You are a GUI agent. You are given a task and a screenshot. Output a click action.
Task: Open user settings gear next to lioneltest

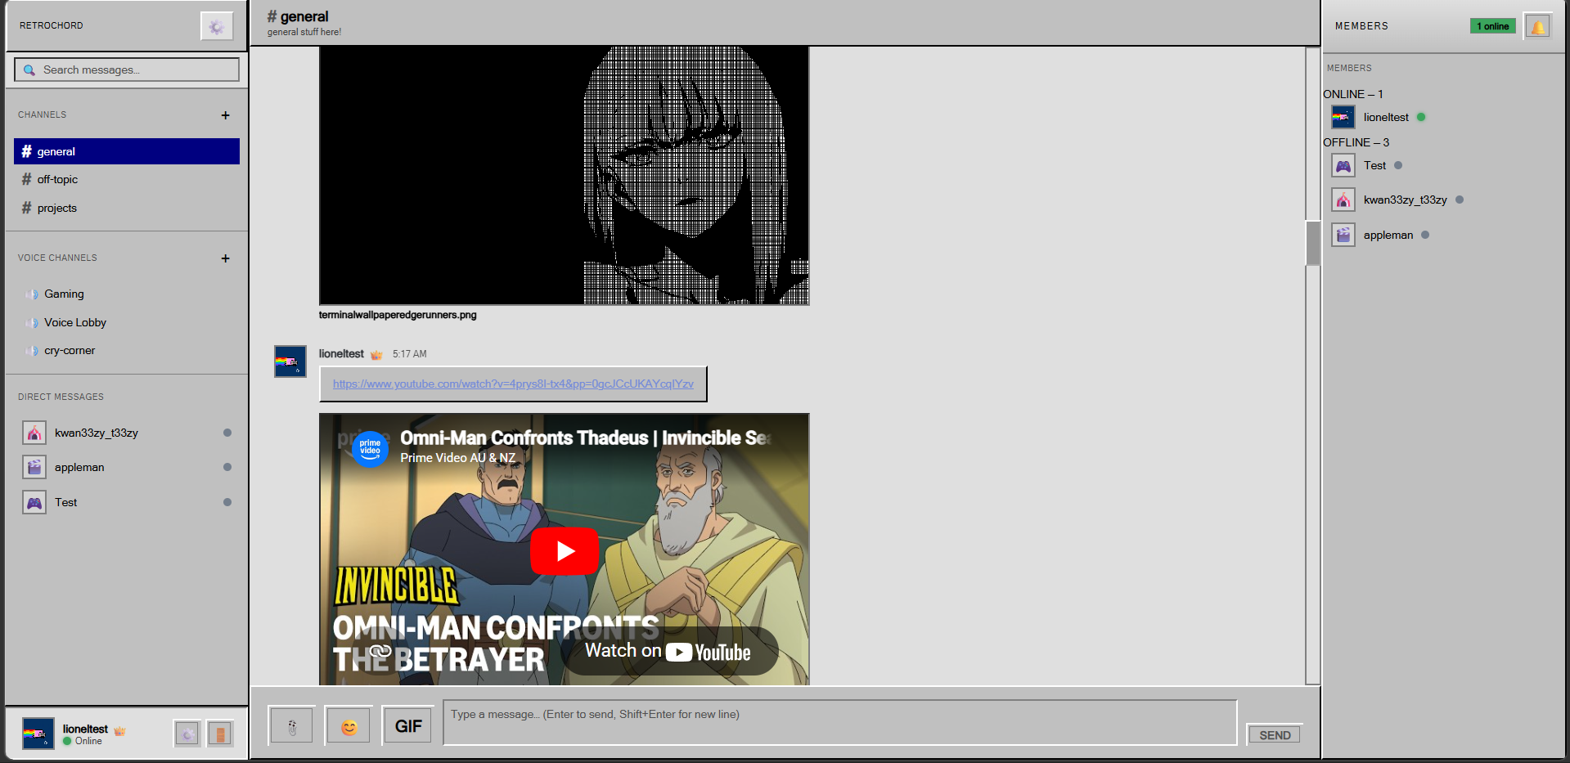[187, 734]
